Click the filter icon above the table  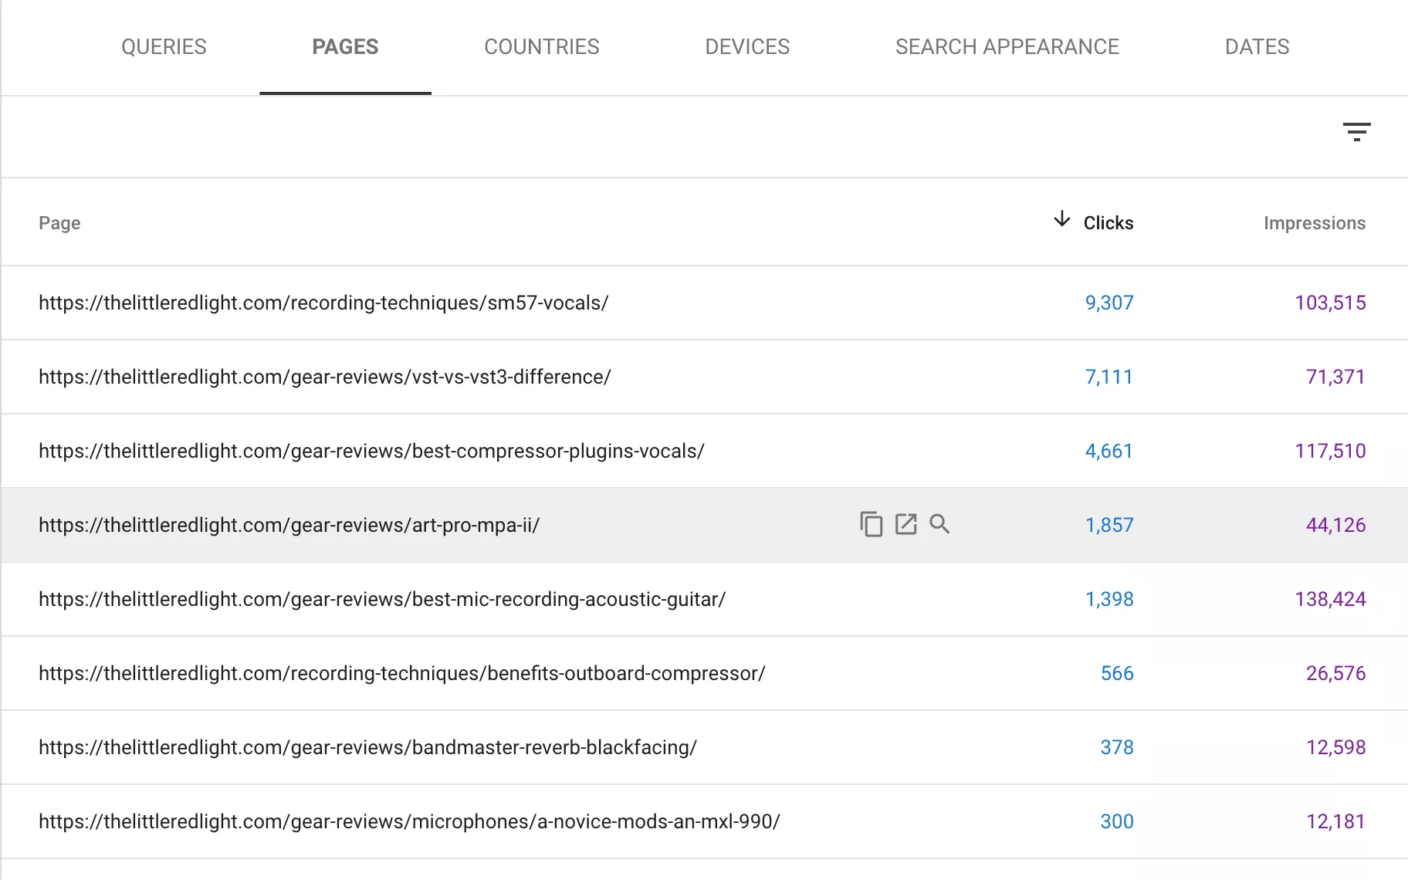click(x=1359, y=132)
